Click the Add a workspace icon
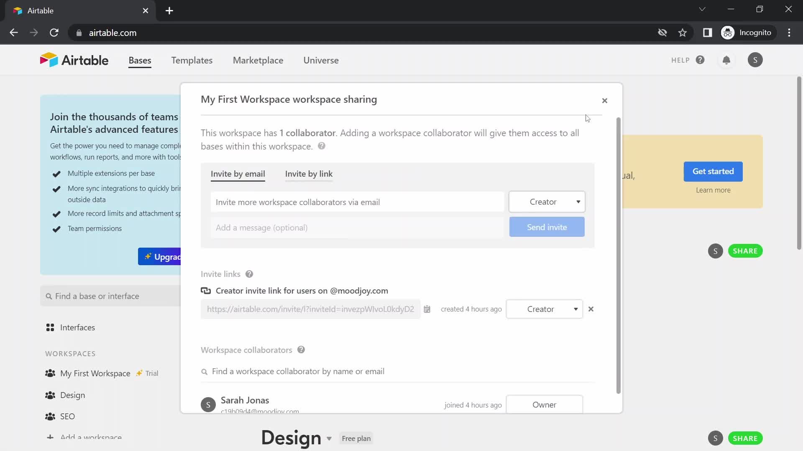The image size is (803, 451). [50, 437]
